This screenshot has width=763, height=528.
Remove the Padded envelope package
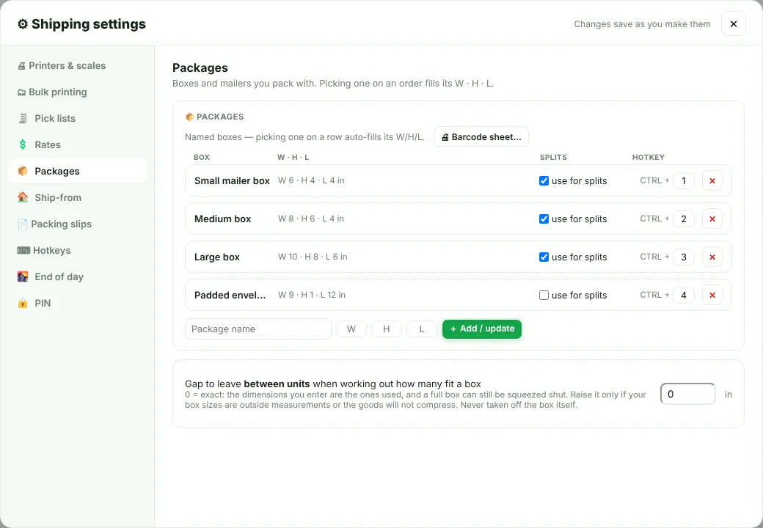click(x=712, y=295)
